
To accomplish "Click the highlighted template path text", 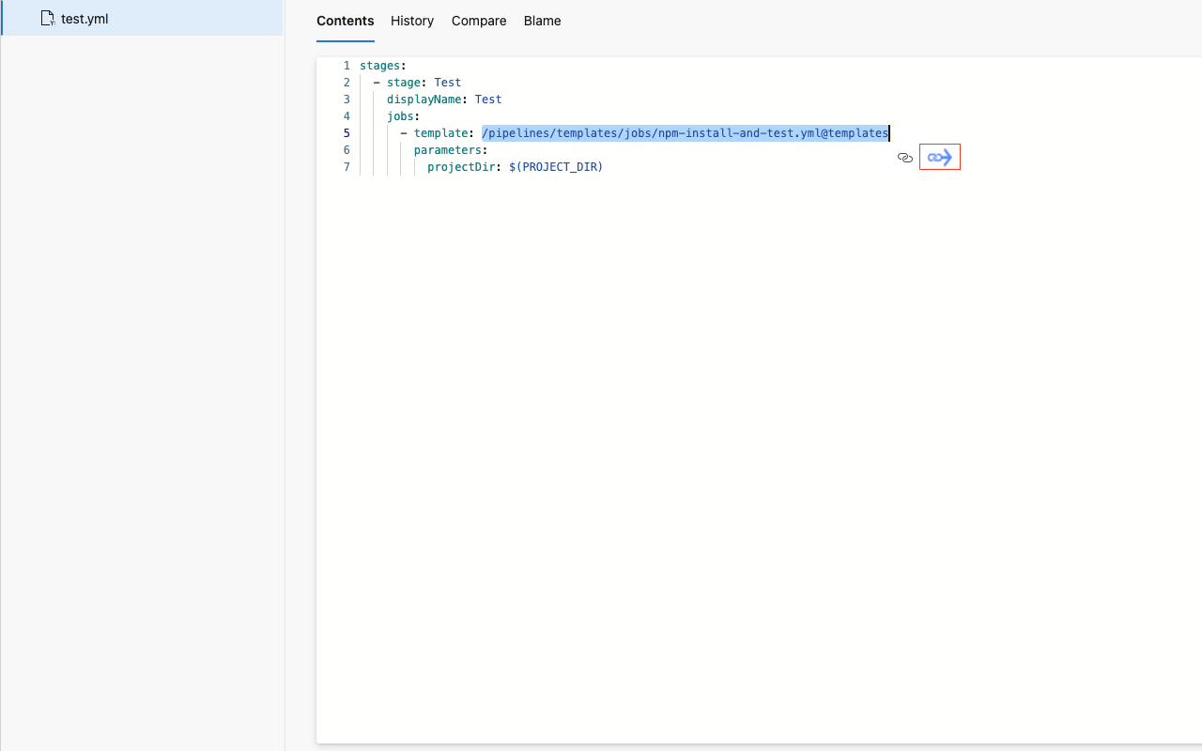I will 685,133.
